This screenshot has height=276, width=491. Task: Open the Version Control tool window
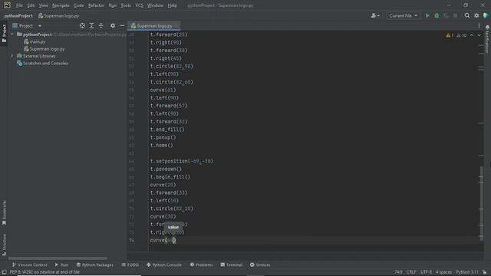[29, 264]
